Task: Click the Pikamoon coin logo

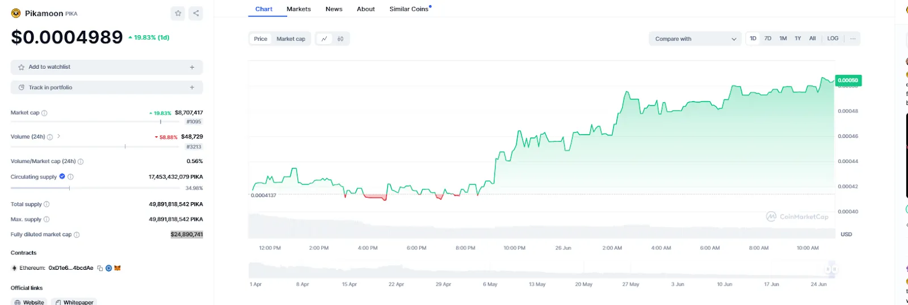Action: point(16,13)
